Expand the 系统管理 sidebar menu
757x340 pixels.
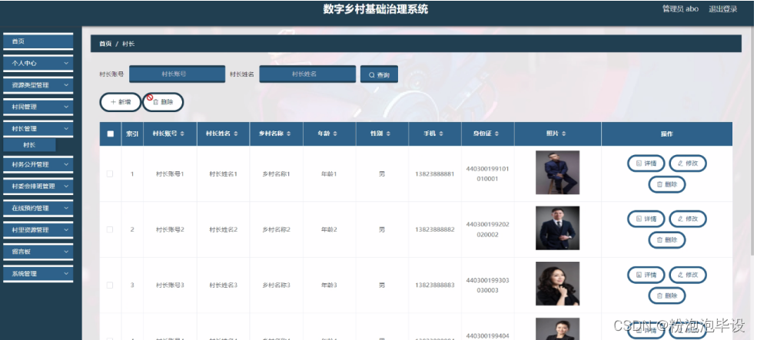(x=38, y=273)
